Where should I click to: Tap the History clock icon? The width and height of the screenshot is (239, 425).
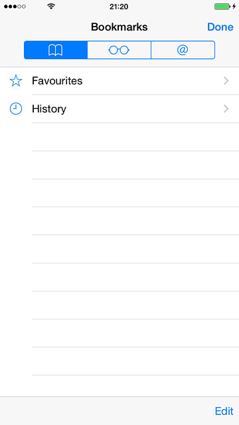click(x=16, y=109)
